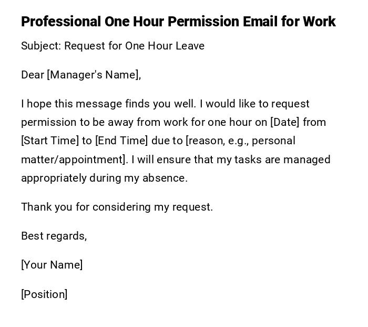
Task: Click 'Request for One Hour Leave' subject text
Action: tap(134, 46)
